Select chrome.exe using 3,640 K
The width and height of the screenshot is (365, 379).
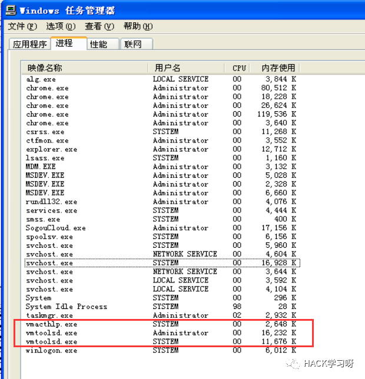162,123
